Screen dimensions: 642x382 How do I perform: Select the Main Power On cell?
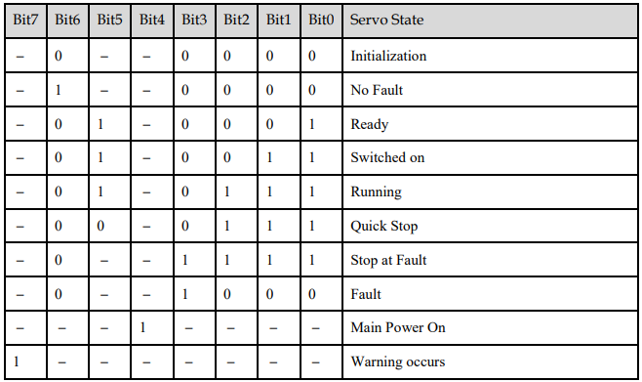490,328
